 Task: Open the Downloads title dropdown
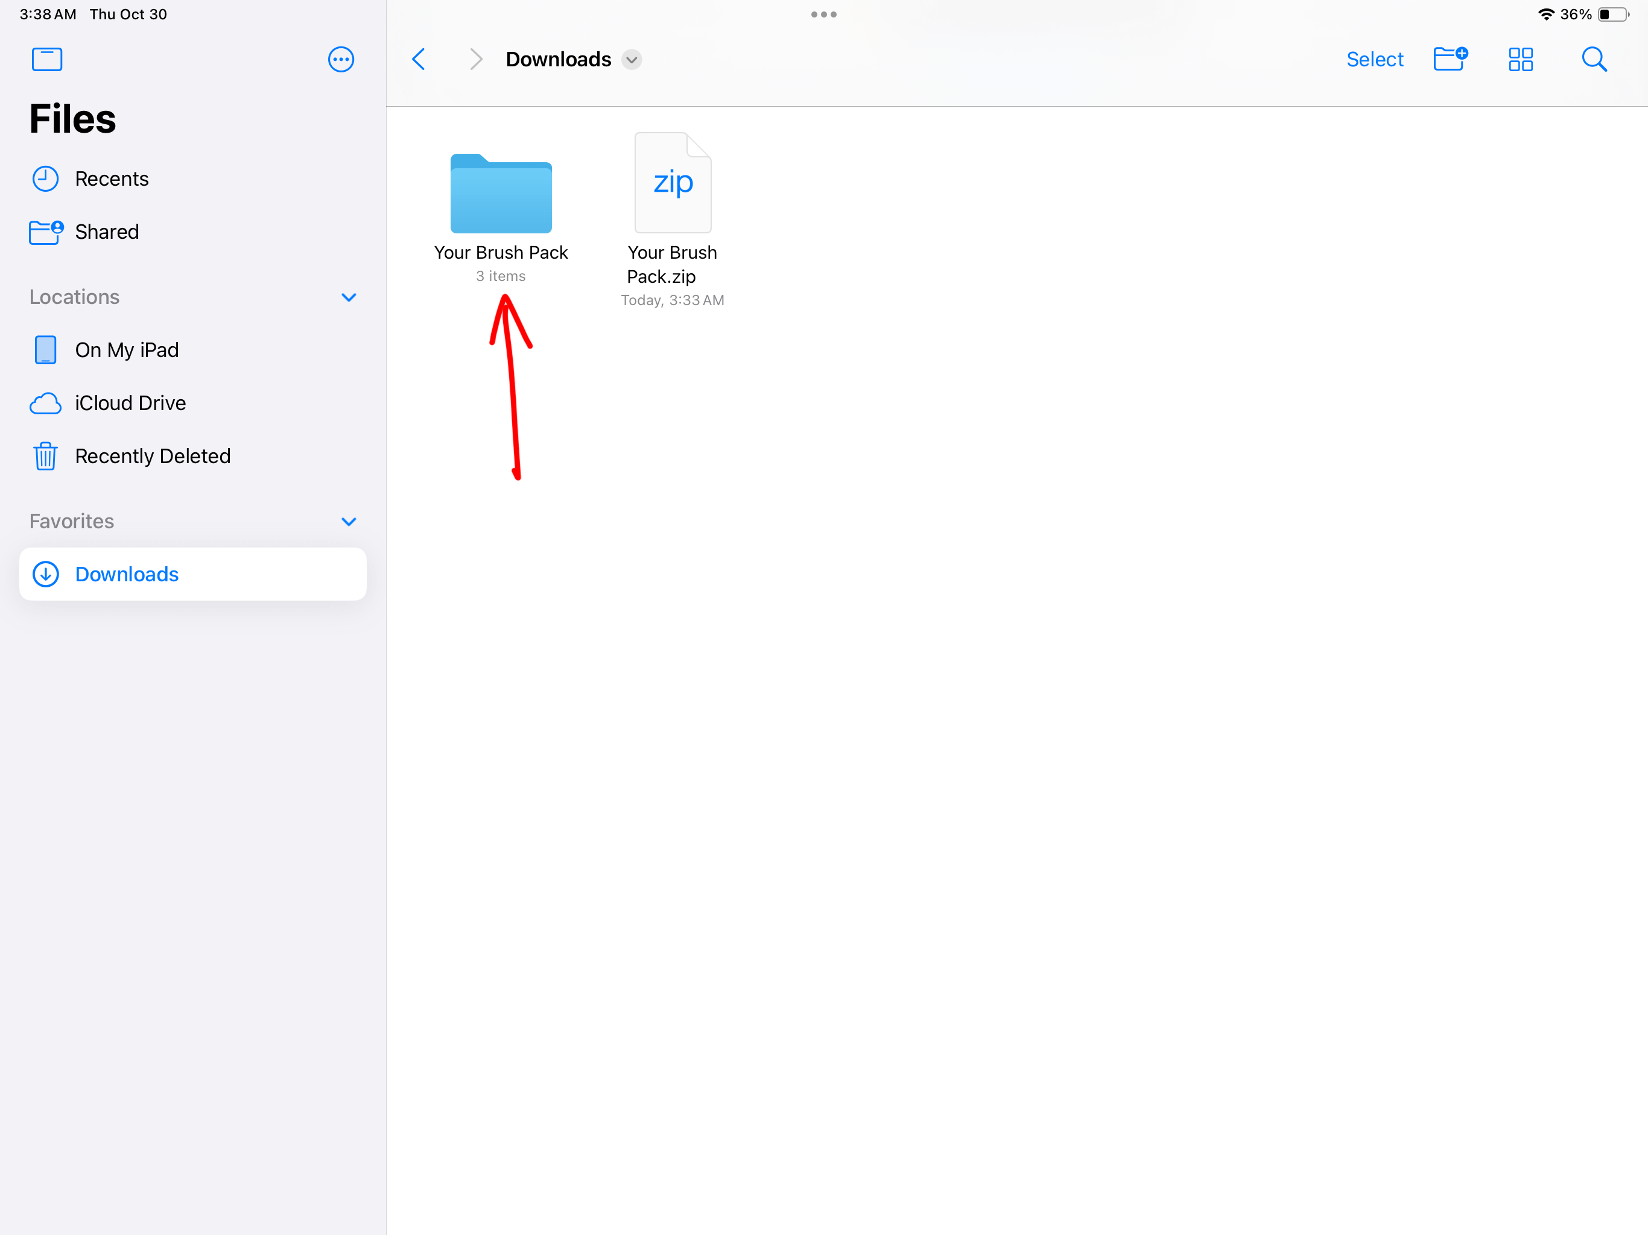coord(632,60)
